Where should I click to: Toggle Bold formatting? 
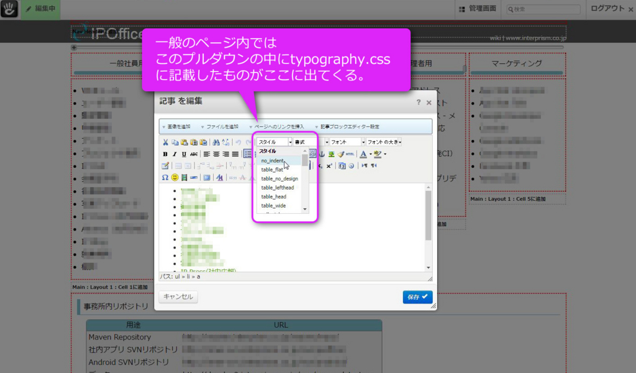[x=165, y=154]
